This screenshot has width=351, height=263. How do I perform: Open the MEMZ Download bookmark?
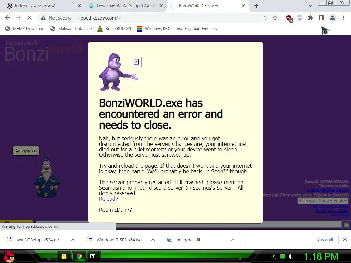point(25,29)
